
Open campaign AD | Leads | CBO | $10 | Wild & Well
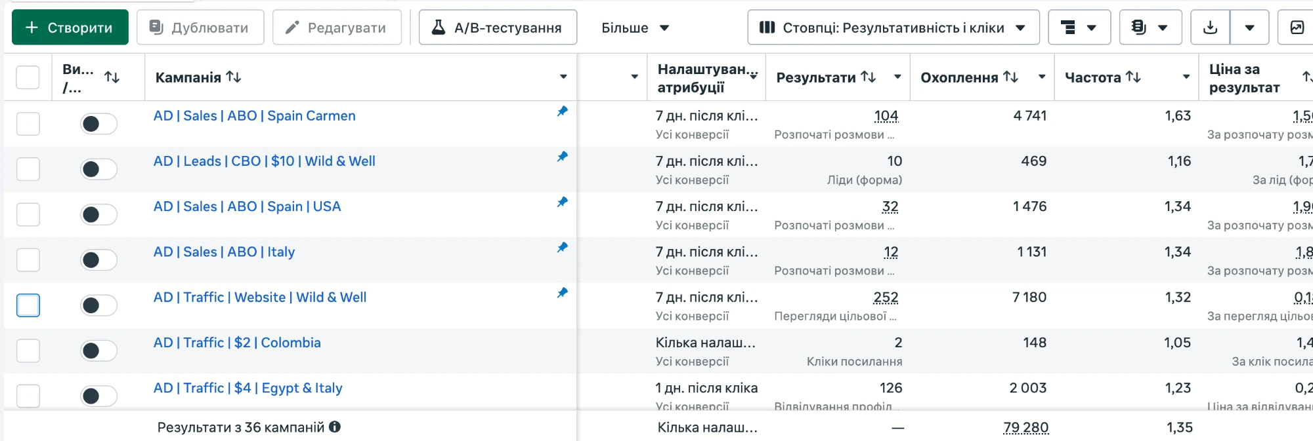click(264, 161)
